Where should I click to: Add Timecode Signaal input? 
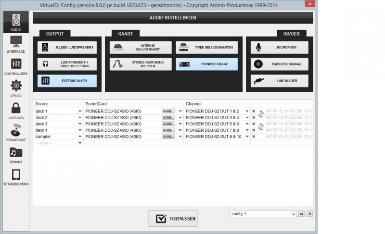(x=280, y=64)
